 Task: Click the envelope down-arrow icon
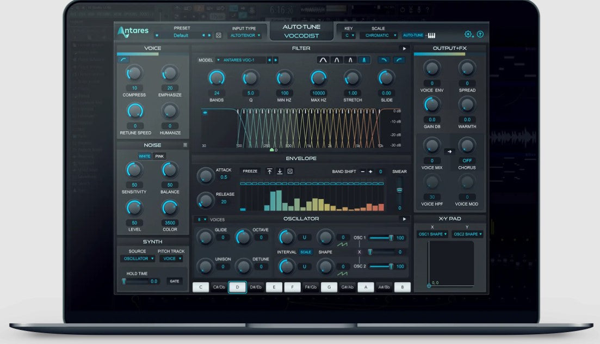pyautogui.click(x=280, y=171)
